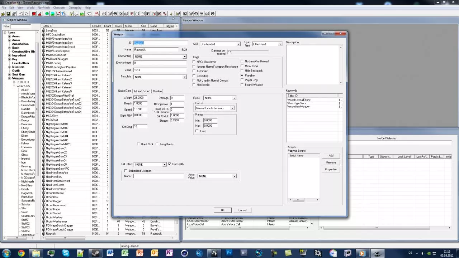Image resolution: width=459 pixels, height=258 pixels.
Task: Toggle the red snap-to-grid toolbar icon
Action: click(x=34, y=14)
